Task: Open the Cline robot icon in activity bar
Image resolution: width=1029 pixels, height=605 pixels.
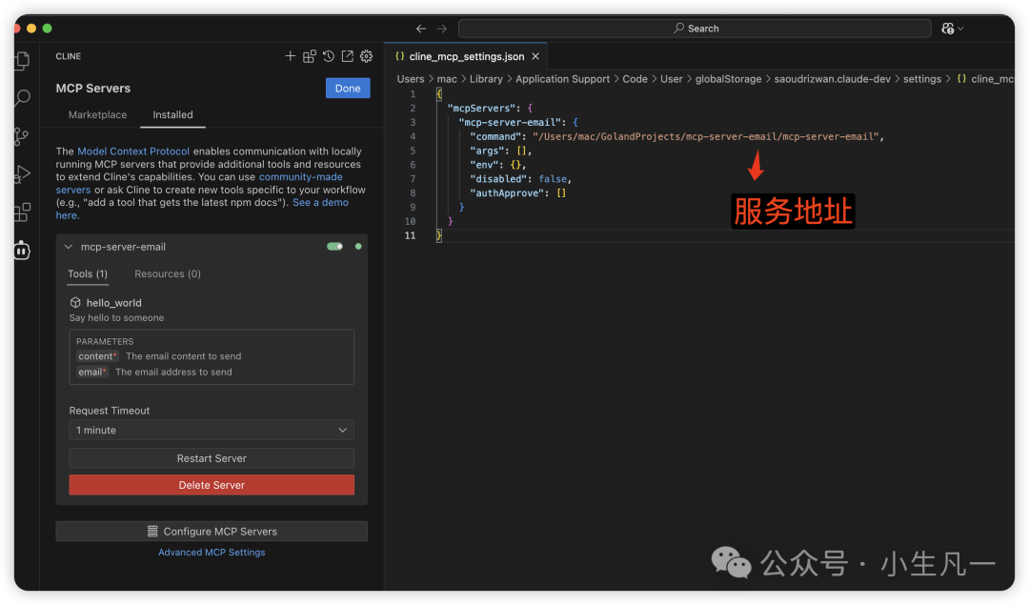Action: 22,250
